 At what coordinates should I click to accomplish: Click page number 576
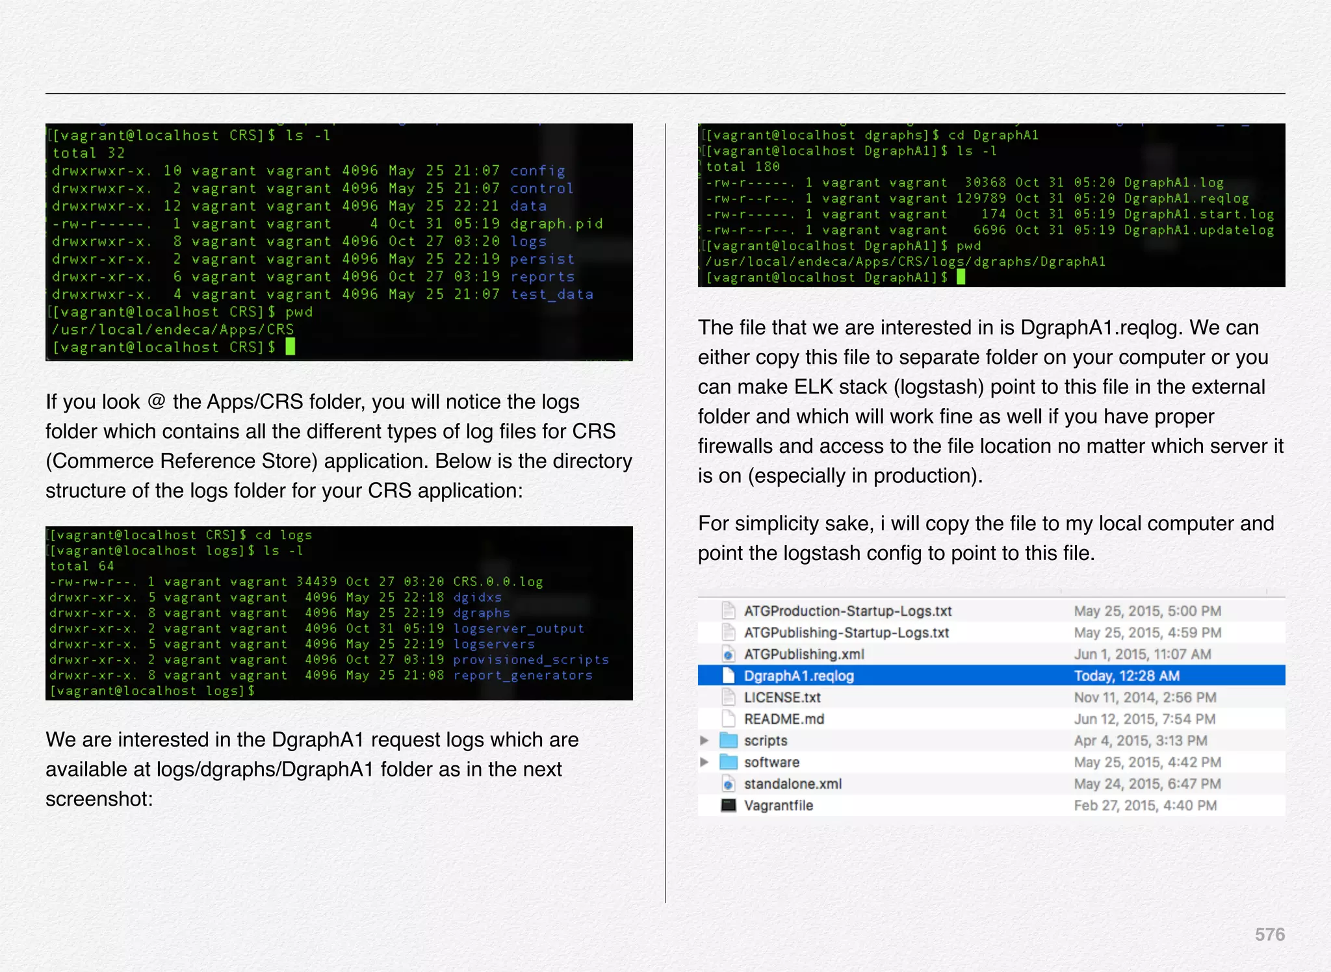tap(1269, 934)
